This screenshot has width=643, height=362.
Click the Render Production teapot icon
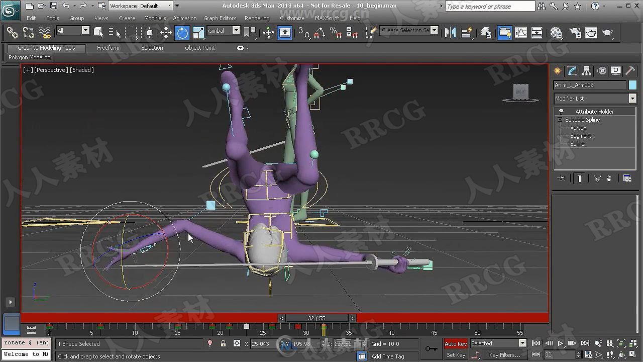(607, 33)
